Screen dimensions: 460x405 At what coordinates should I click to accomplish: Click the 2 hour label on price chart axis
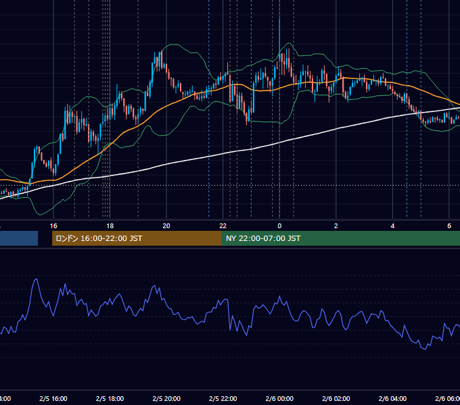tap(336, 226)
